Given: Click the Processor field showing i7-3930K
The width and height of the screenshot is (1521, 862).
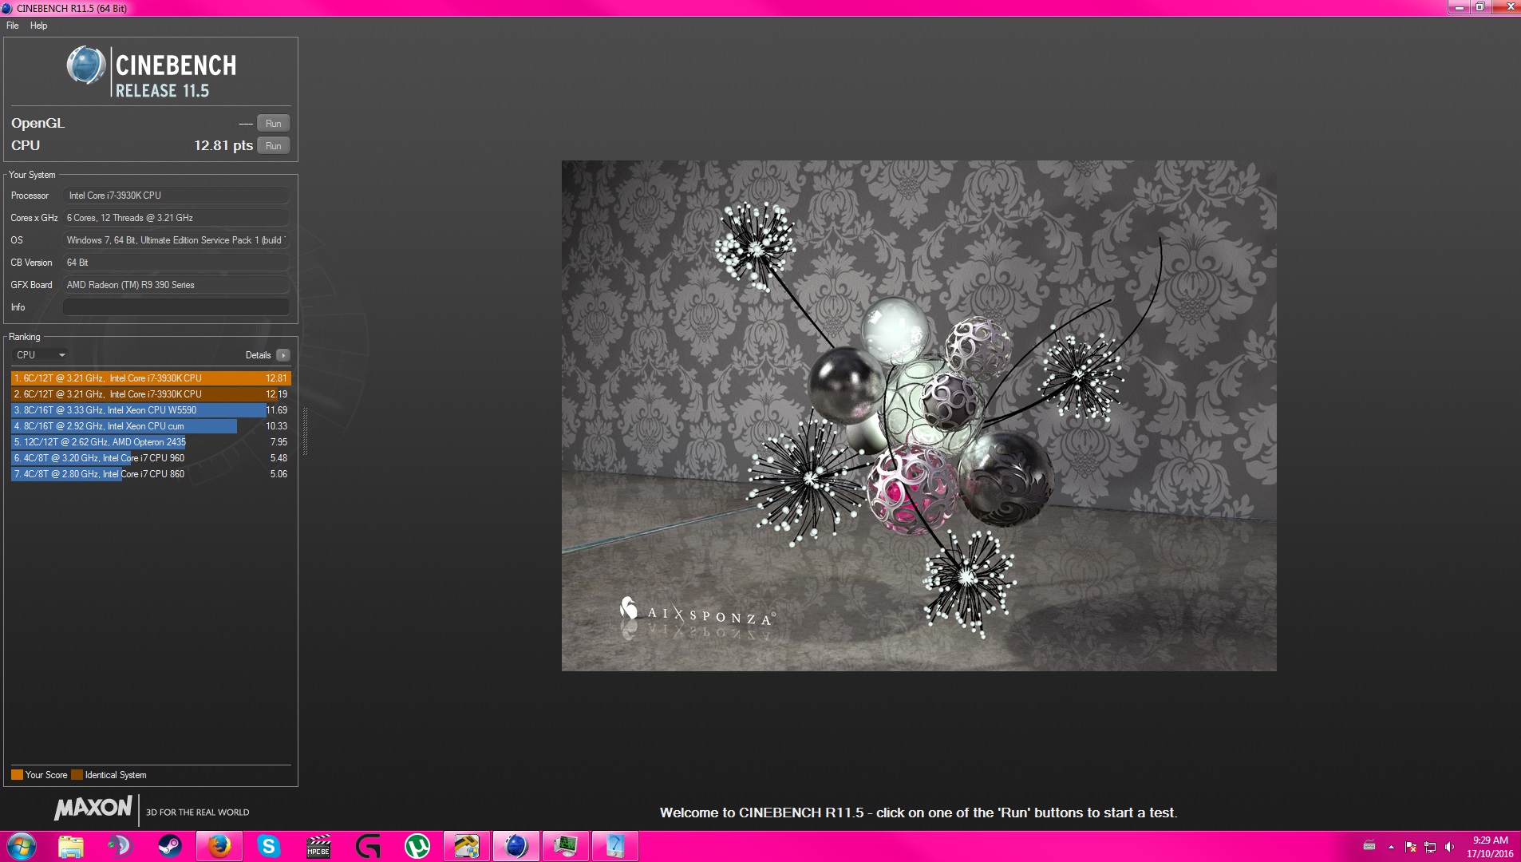Looking at the screenshot, I should click(x=176, y=196).
